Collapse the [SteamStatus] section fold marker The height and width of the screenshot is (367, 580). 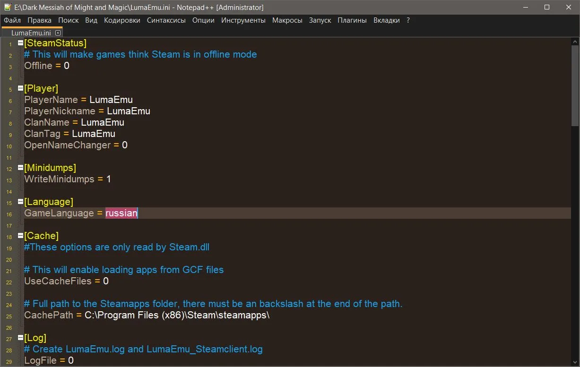pos(20,43)
